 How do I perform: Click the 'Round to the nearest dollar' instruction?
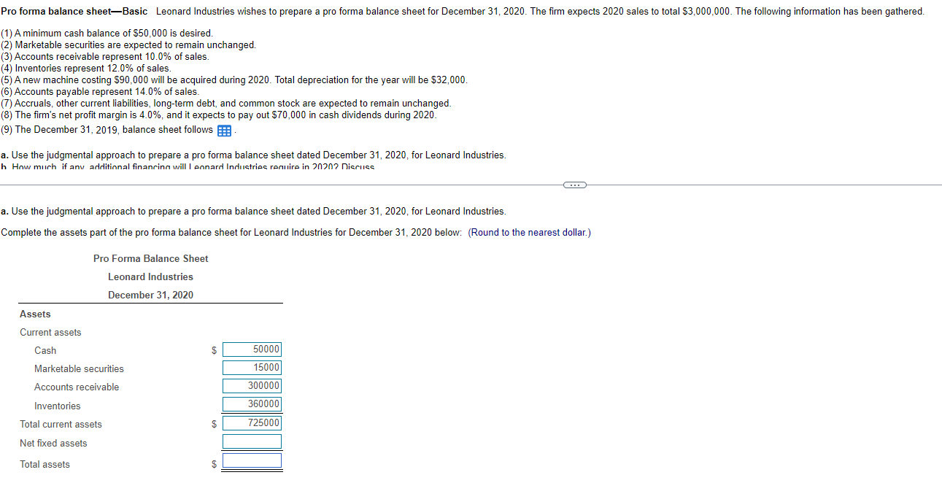click(529, 233)
